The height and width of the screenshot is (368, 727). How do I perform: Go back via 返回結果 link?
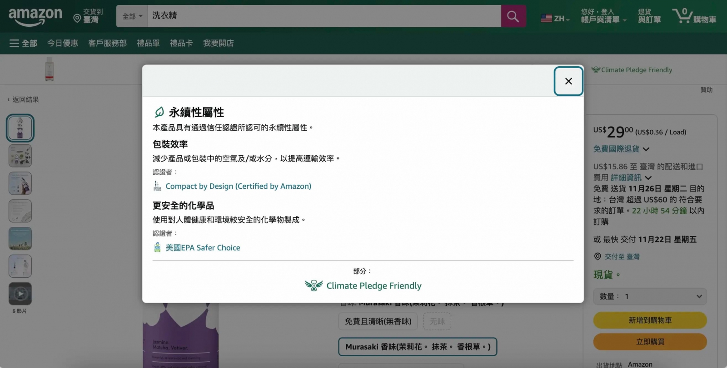[x=23, y=99]
